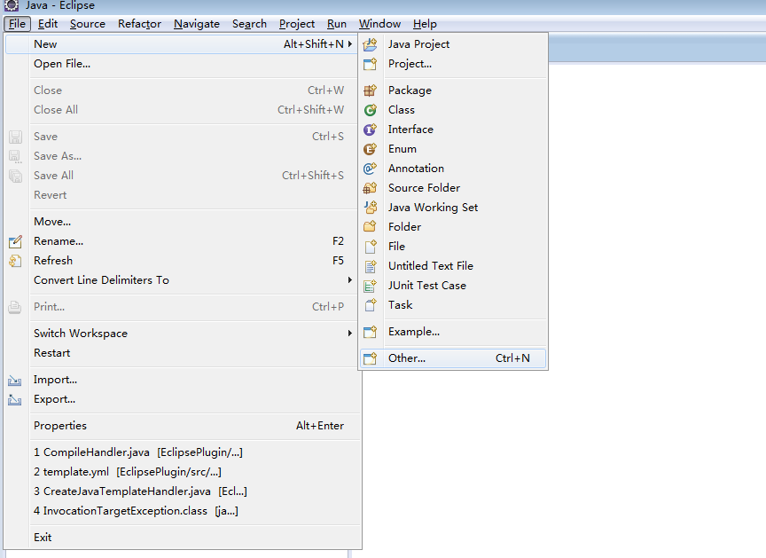
Task: Choose Rename... menu entry
Action: (182, 241)
